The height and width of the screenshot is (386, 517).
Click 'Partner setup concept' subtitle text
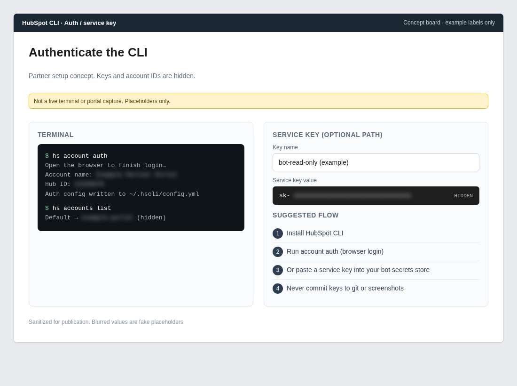click(x=112, y=76)
